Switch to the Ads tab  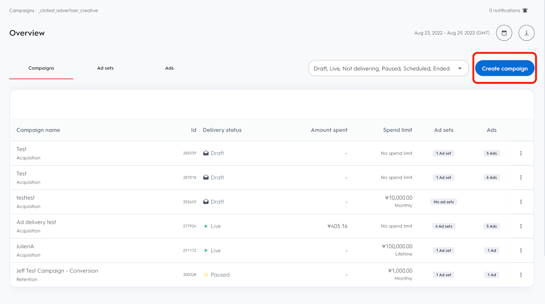click(169, 68)
